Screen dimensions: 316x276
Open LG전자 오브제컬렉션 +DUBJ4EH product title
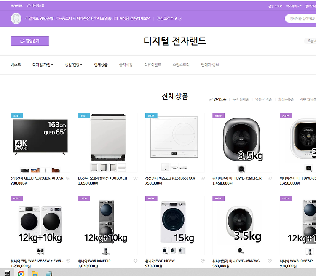pos(102,178)
